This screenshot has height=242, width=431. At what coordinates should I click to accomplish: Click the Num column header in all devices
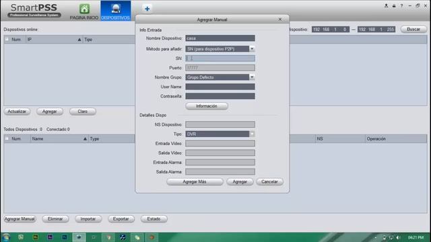[16, 139]
